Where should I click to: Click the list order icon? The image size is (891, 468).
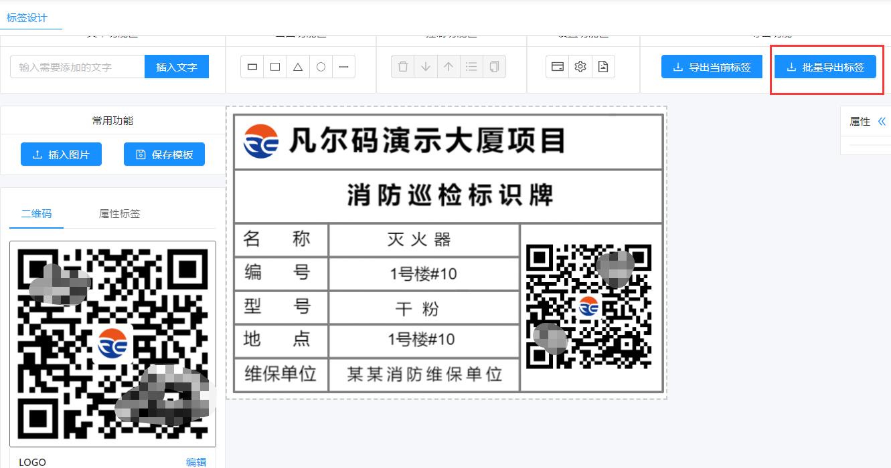click(x=471, y=67)
